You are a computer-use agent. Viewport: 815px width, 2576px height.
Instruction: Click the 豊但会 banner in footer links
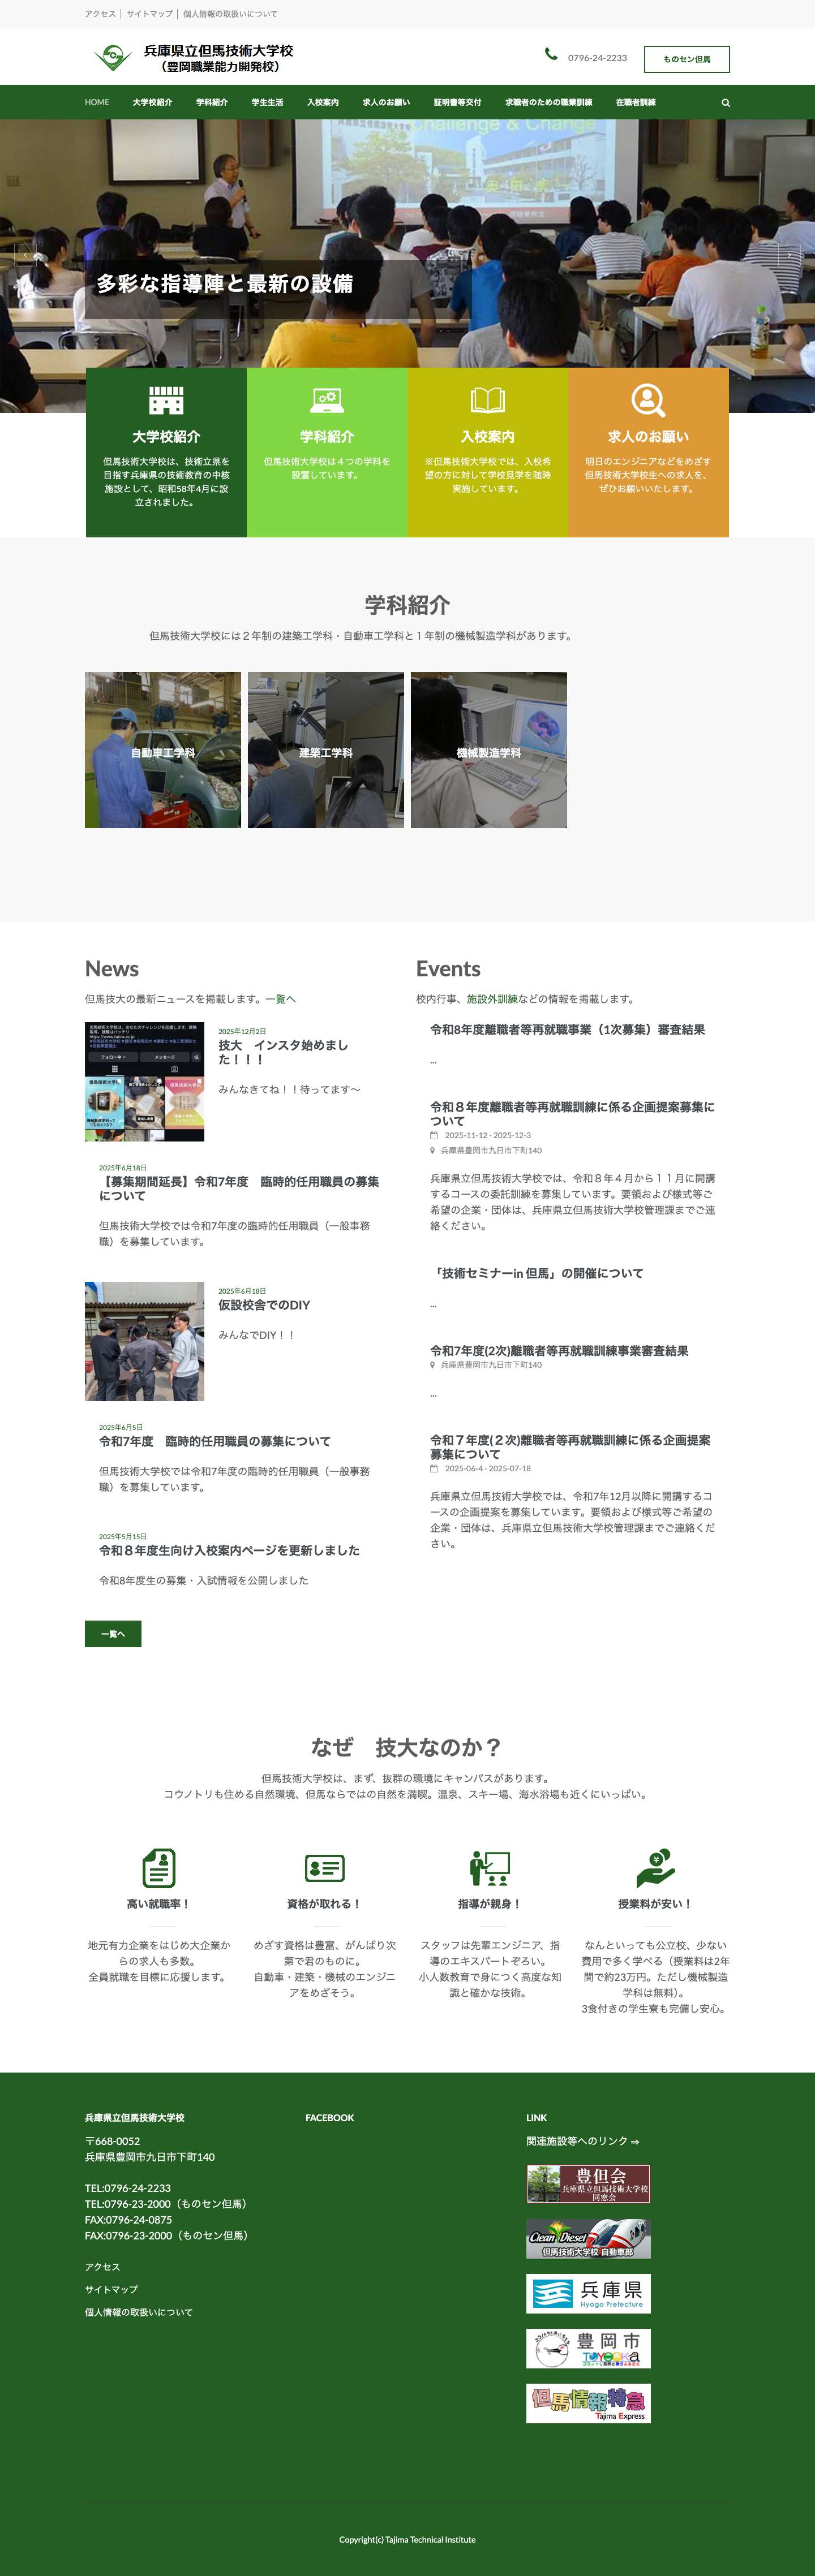point(589,2184)
